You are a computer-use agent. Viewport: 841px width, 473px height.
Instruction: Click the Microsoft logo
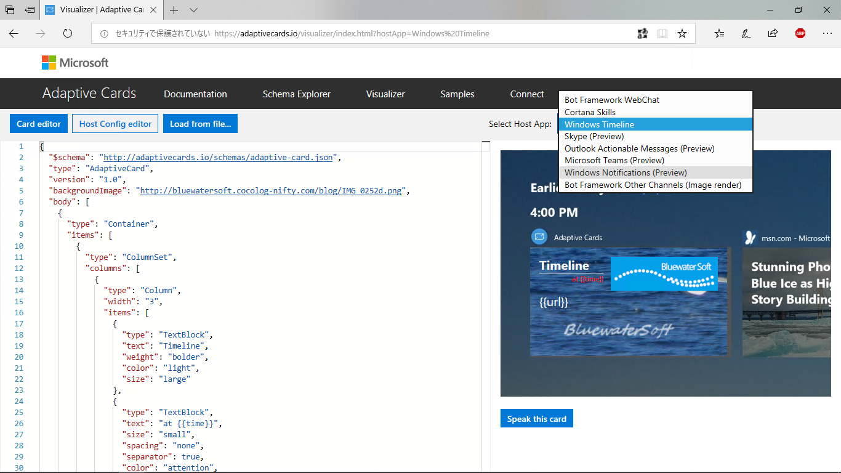point(75,62)
